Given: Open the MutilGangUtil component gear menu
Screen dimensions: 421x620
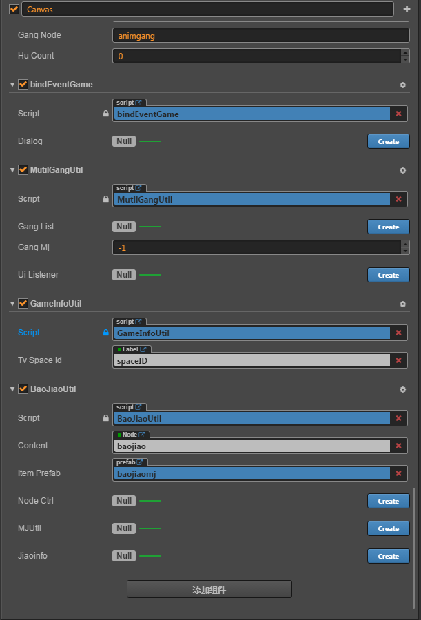Looking at the screenshot, I should [403, 170].
